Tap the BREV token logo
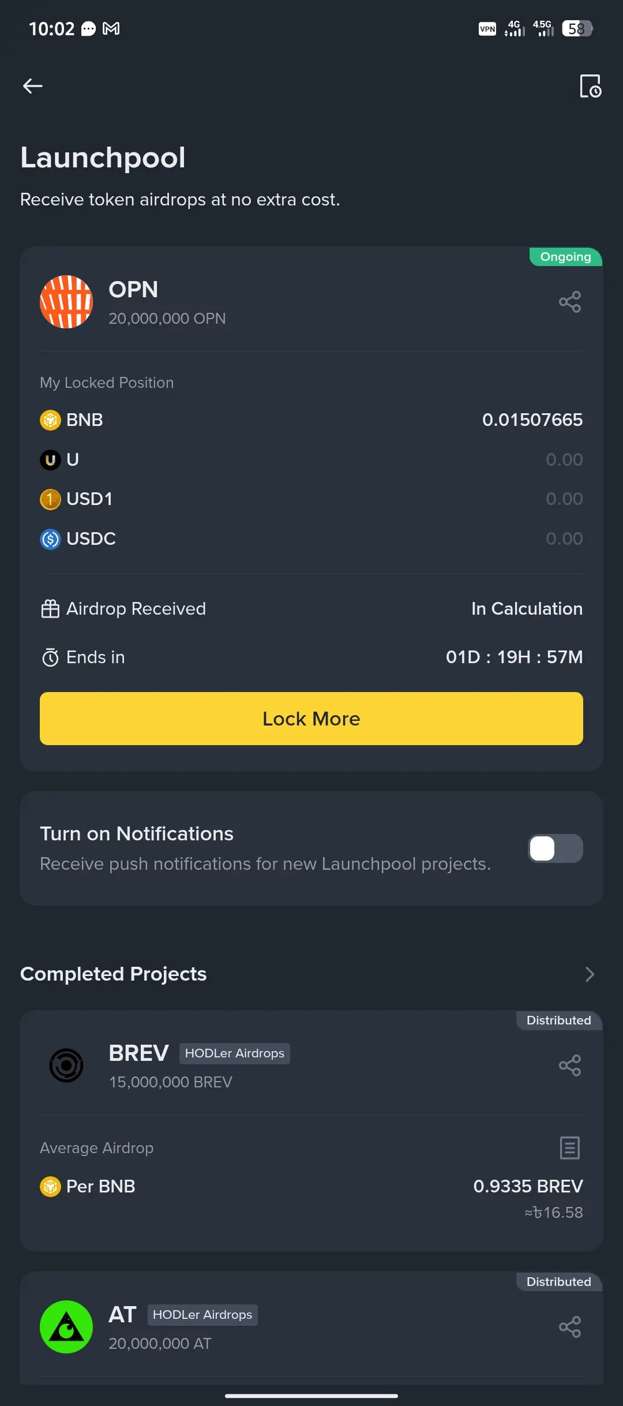Screen dimensions: 623x1406 point(66,1065)
